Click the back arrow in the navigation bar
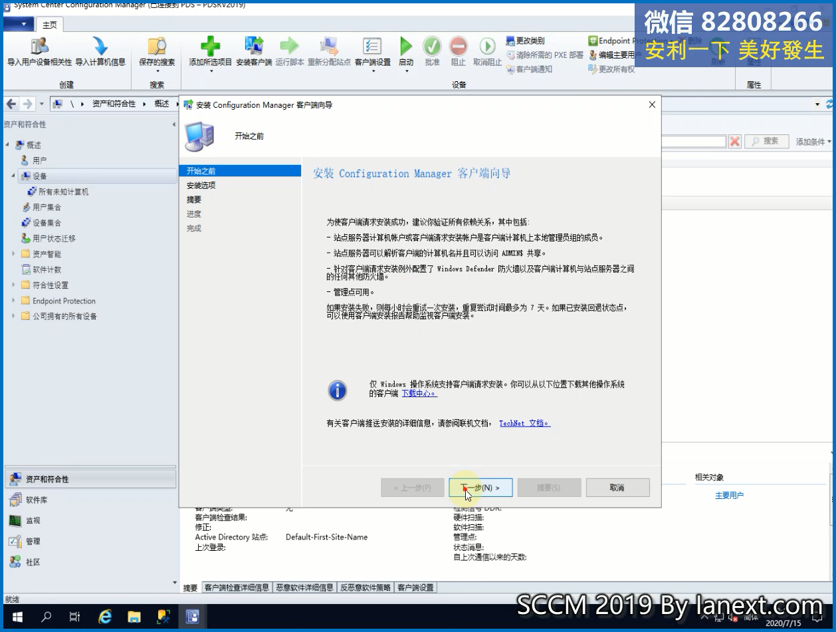836x632 pixels. [x=11, y=104]
